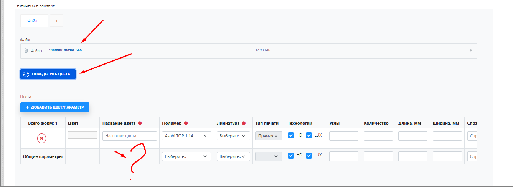Focus Ширина field in Общие параметры row
This screenshot has height=187, width=513.
[447, 156]
